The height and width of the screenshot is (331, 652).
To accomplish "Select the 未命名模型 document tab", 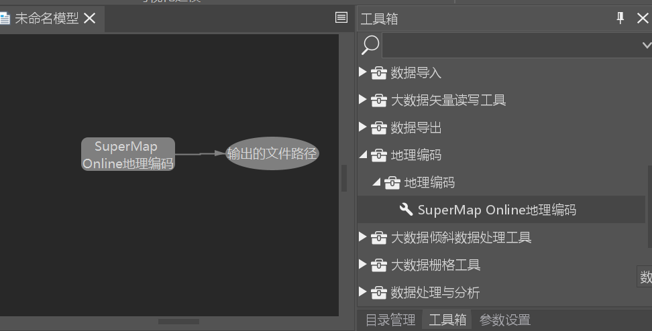I will coord(46,19).
